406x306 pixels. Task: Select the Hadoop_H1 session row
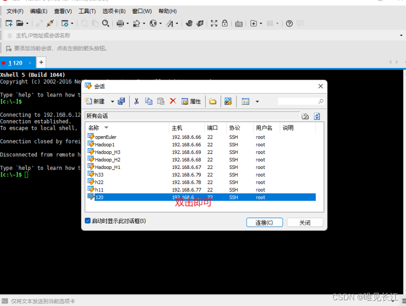(201, 167)
